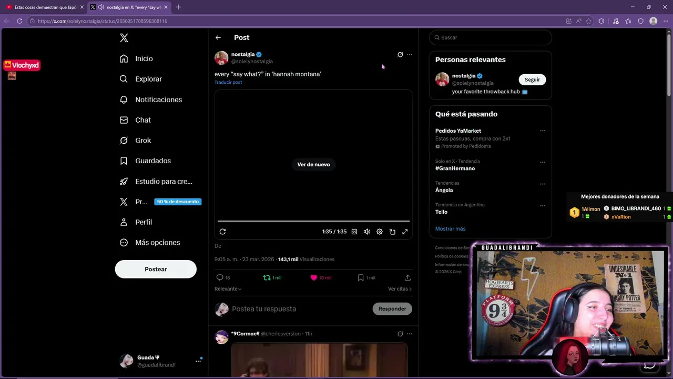Open a new browser tab
Screen dimensions: 673x379
pyautogui.click(x=178, y=7)
